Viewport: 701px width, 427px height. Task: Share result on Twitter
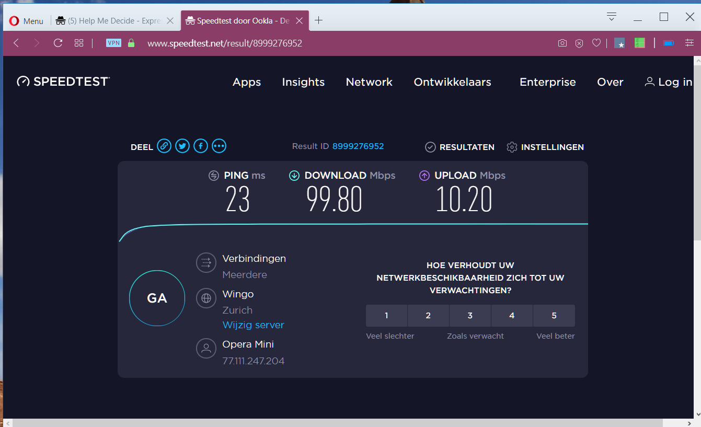coord(182,146)
